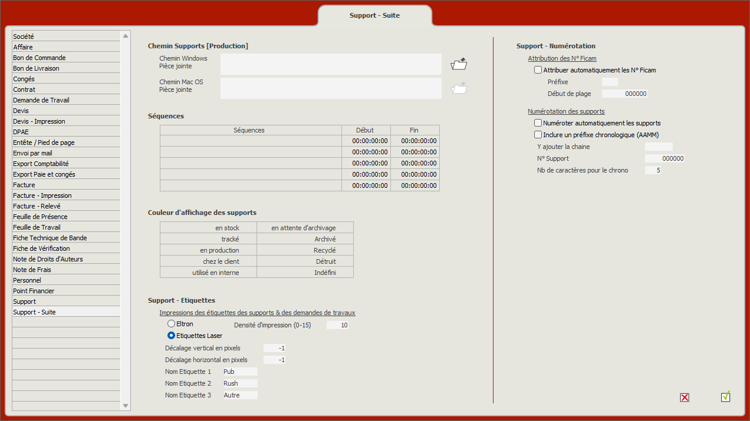Select Fiche Technique de Bande
Viewport: 750px width, 421px height.
click(66, 238)
